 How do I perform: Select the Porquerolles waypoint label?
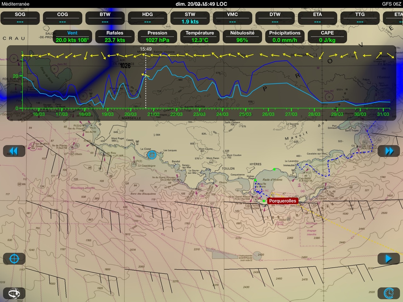283,201
